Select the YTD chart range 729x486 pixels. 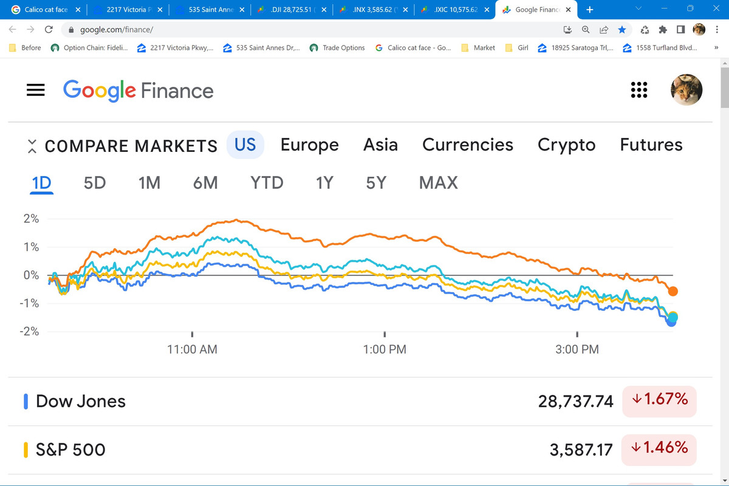(x=267, y=182)
